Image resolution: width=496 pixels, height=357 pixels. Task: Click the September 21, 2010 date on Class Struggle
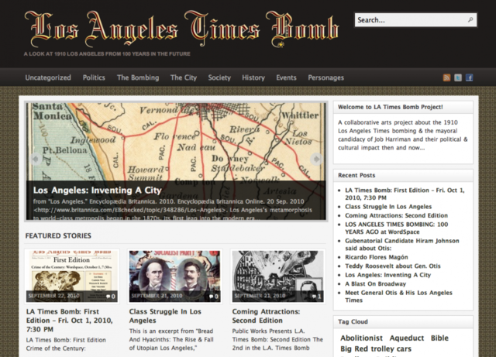coord(157,296)
